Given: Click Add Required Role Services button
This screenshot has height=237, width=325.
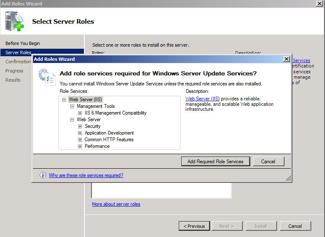Looking at the screenshot, I should (x=216, y=161).
